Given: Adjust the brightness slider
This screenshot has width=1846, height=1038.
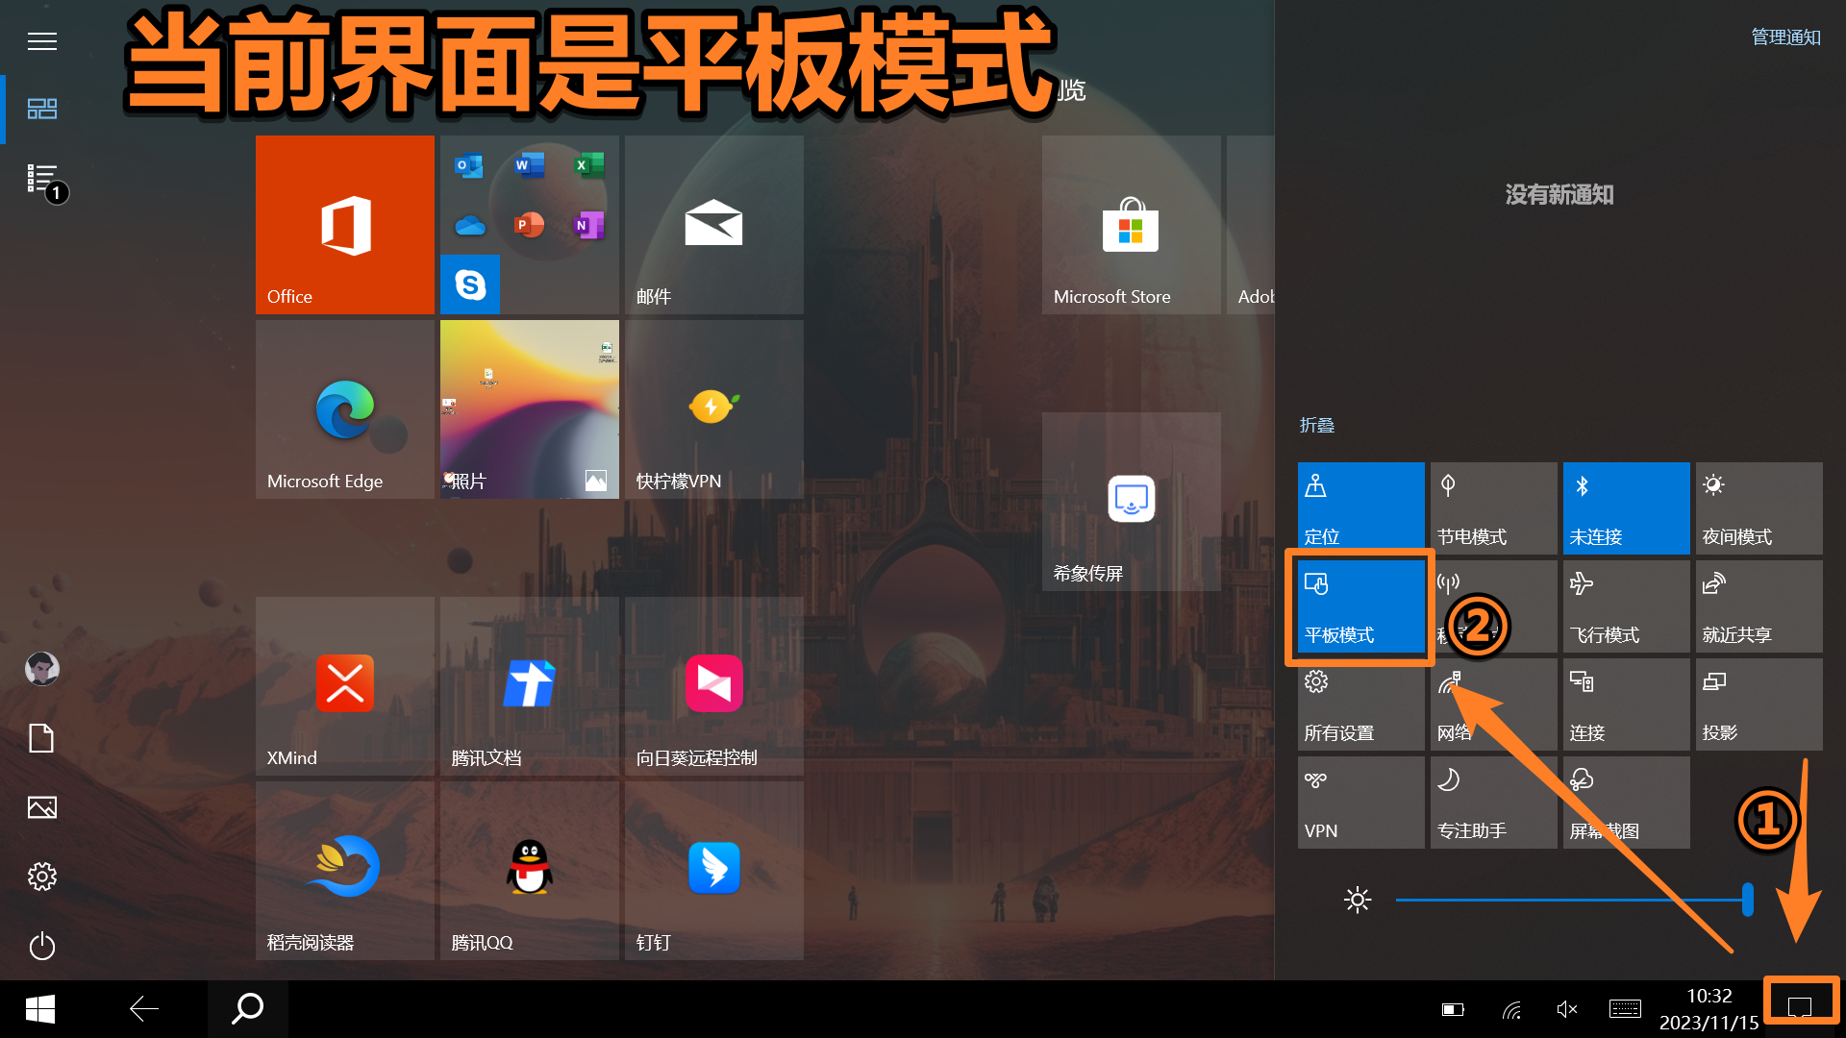Looking at the screenshot, I should [x=1574, y=900].
